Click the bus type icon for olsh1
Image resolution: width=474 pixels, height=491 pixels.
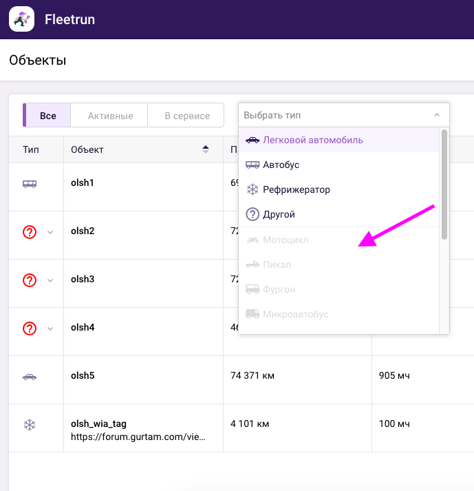point(30,184)
